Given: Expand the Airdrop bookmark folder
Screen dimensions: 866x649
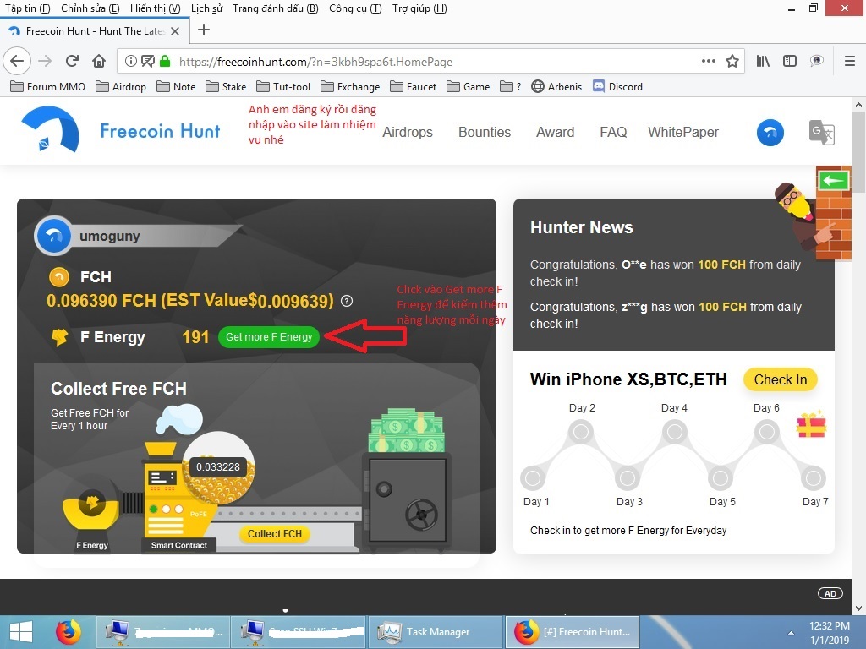Looking at the screenshot, I should 121,87.
